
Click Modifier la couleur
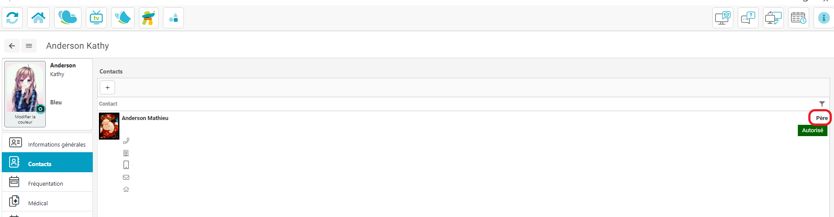(x=25, y=120)
